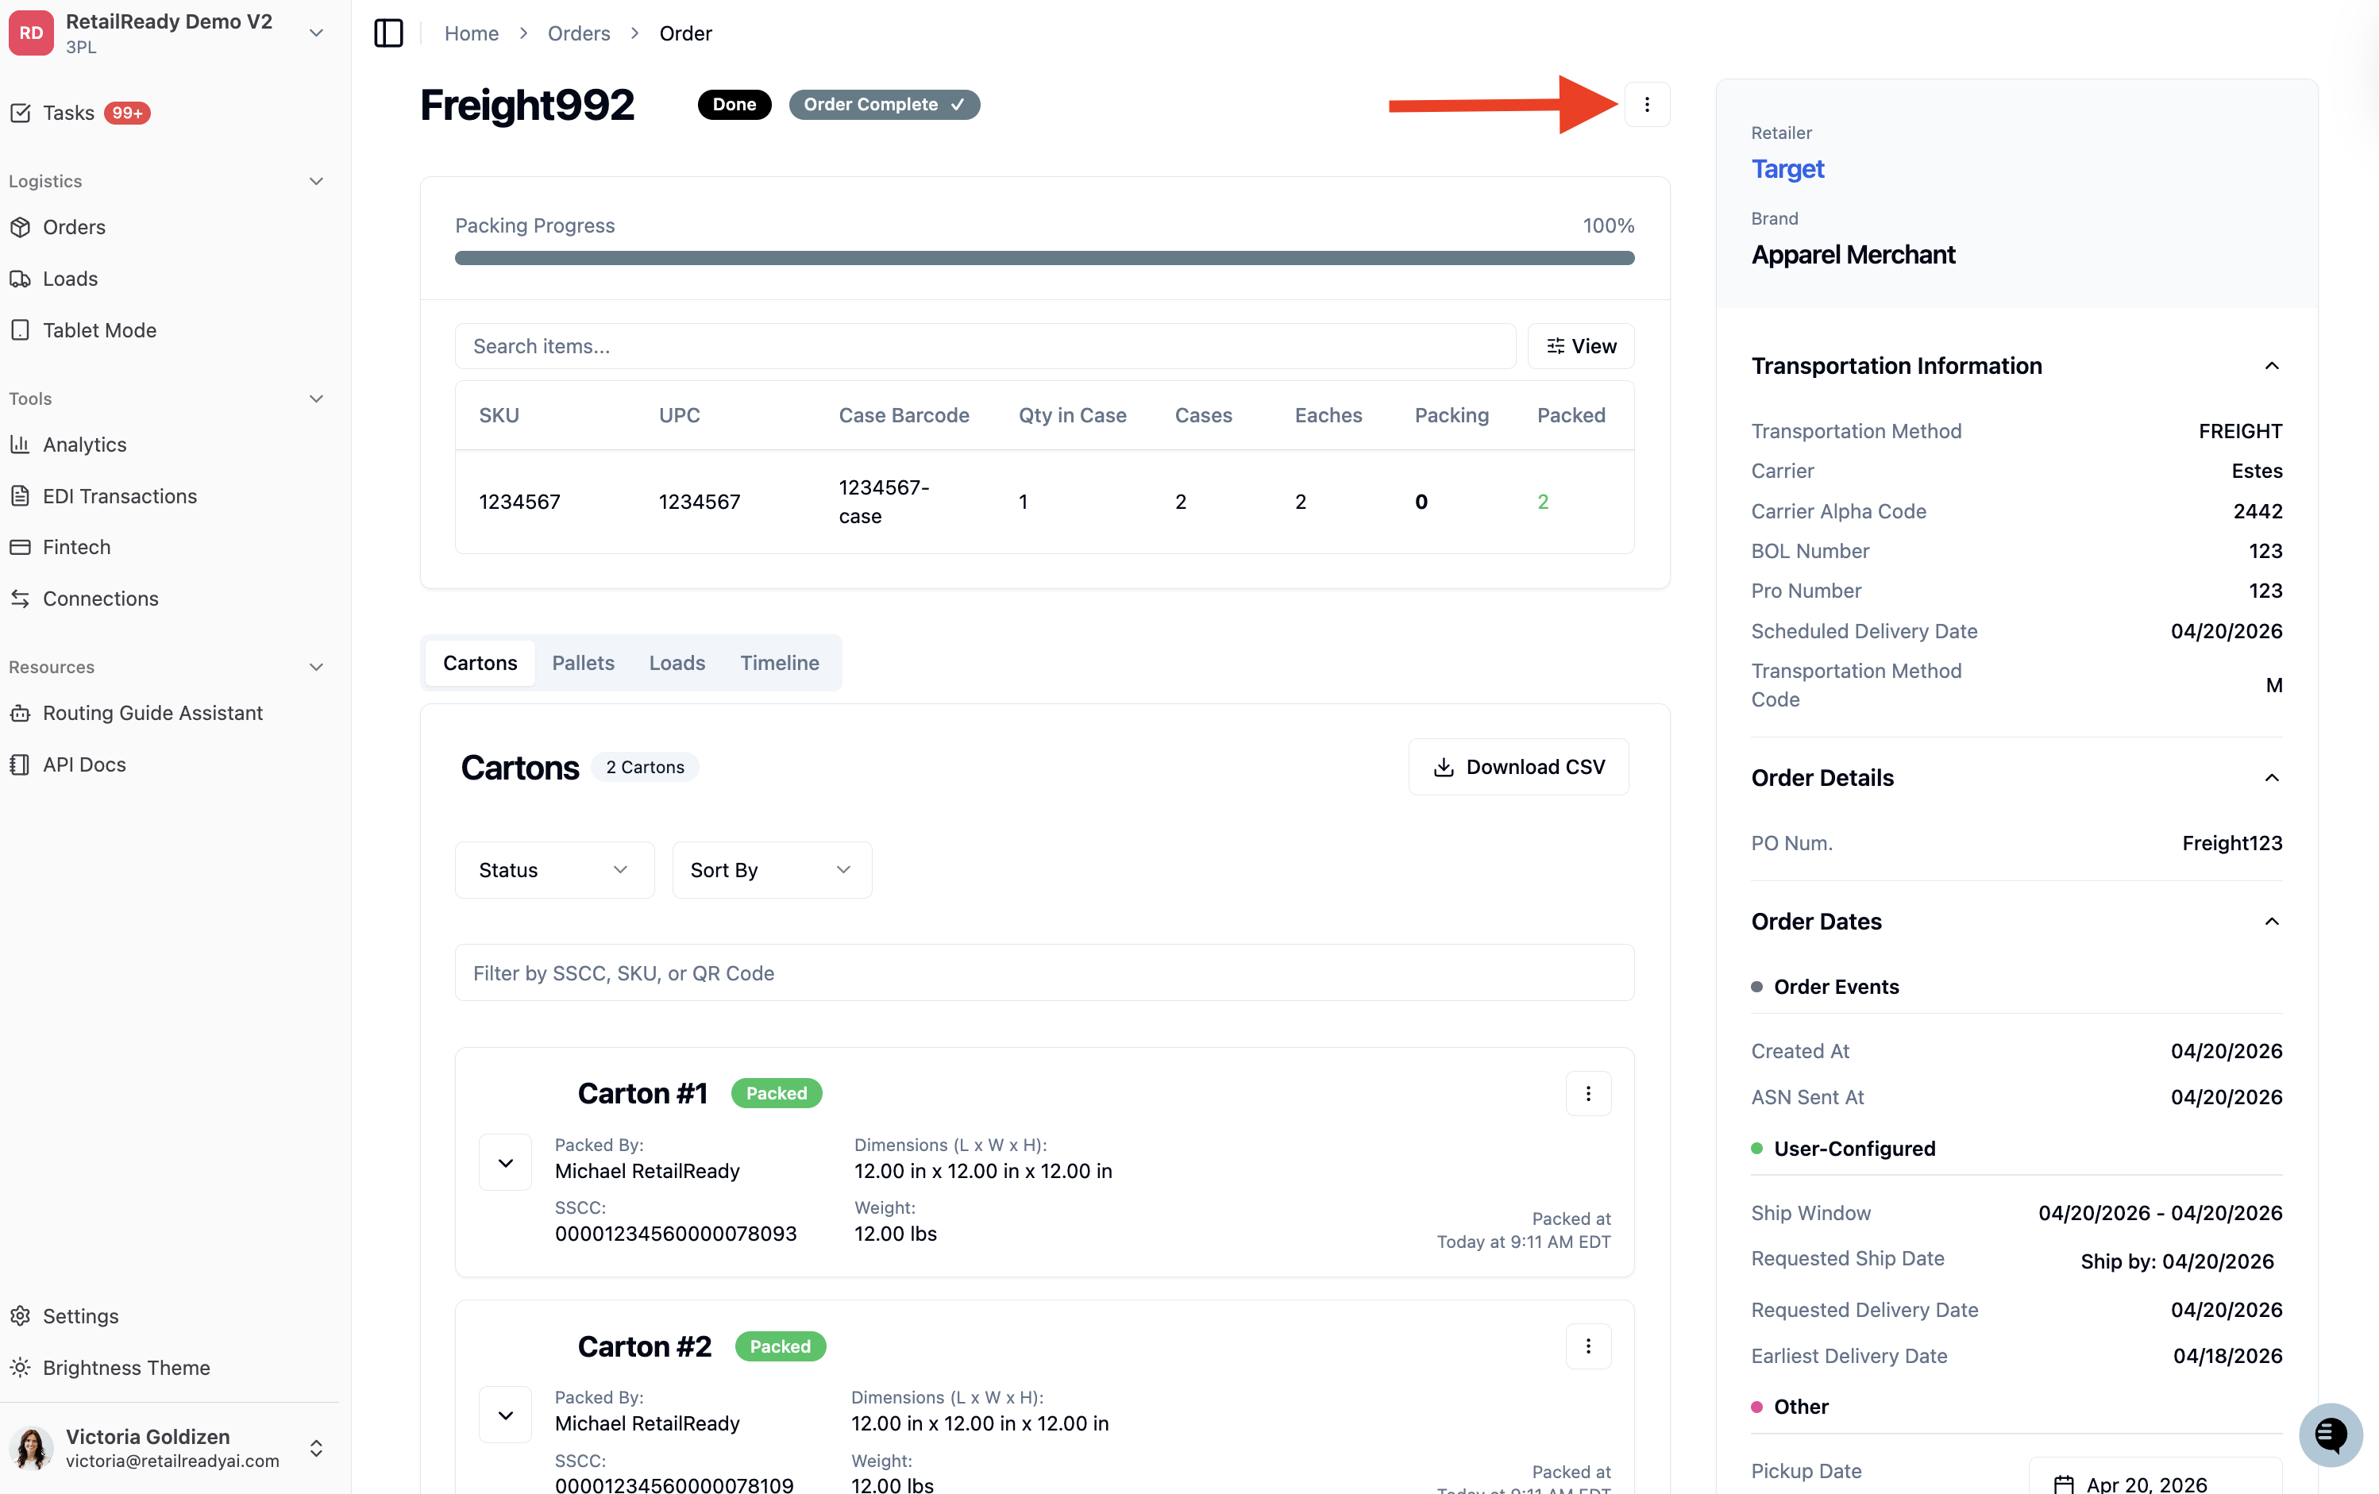The width and height of the screenshot is (2379, 1494).
Task: Open Analytics in the sidebar
Action: pyautogui.click(x=84, y=445)
